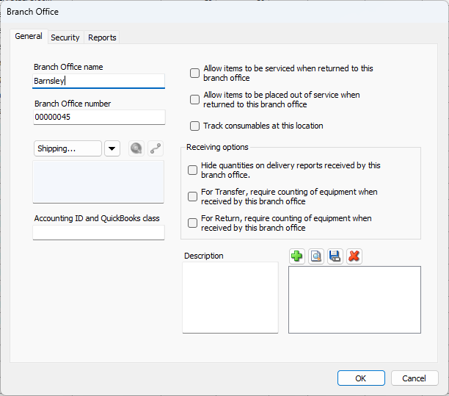449x396 pixels.
Task: Click the shipping address text area
Action: [98, 181]
